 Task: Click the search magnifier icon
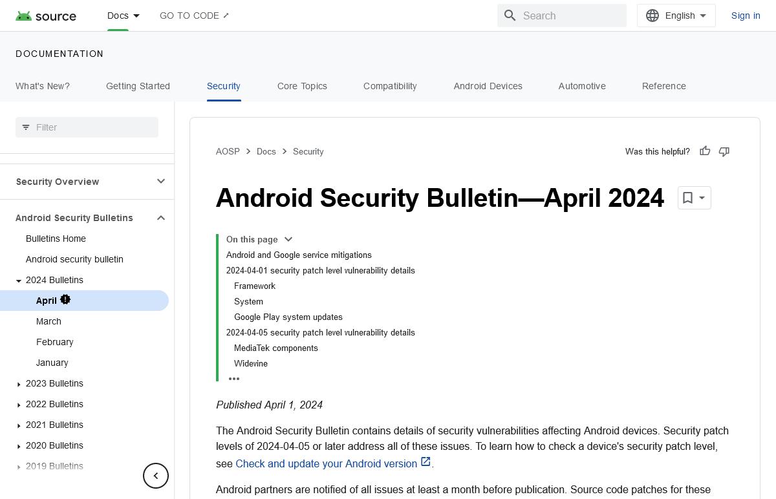coord(510,16)
